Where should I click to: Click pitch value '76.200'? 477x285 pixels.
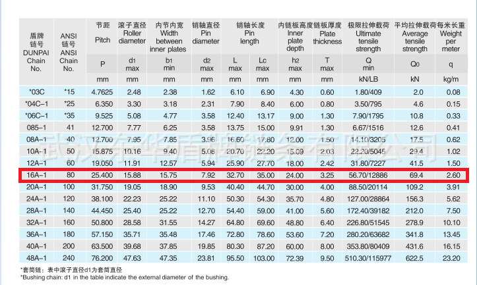coord(102,258)
